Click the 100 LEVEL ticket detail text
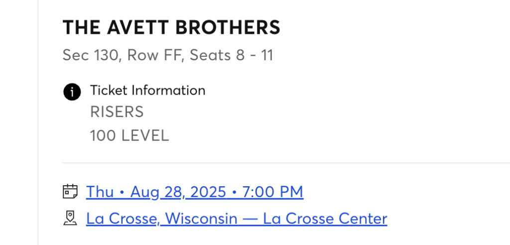 coord(129,135)
